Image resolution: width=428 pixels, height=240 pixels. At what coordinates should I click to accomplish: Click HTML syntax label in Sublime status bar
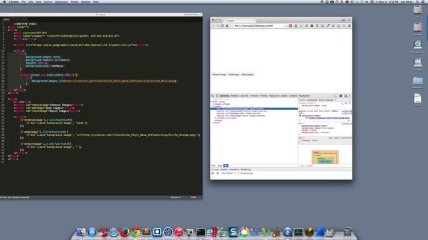193,197
